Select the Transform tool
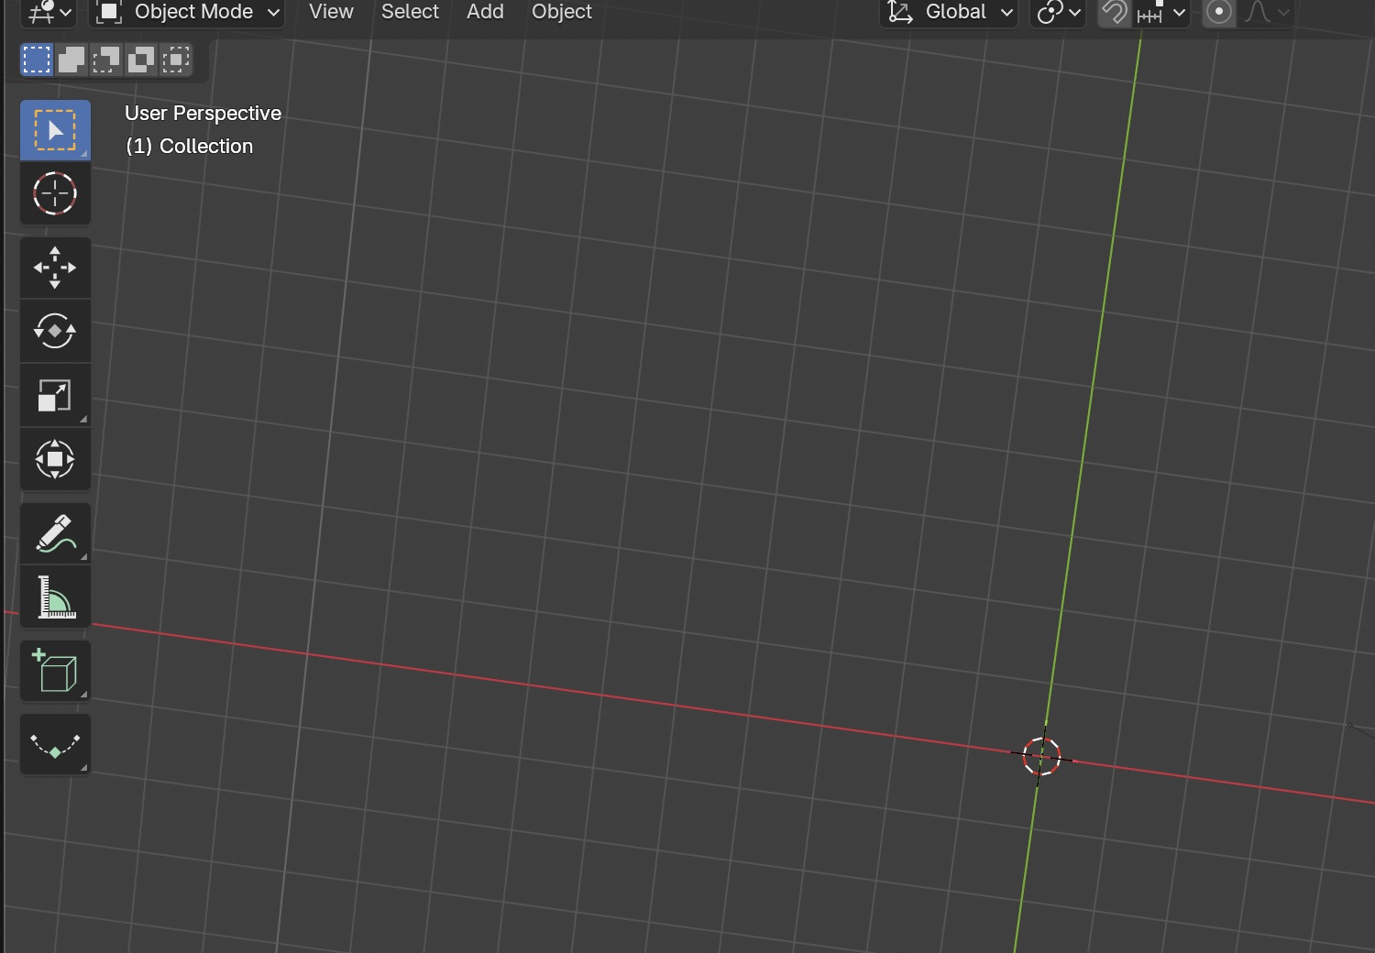The width and height of the screenshot is (1375, 953). click(55, 459)
